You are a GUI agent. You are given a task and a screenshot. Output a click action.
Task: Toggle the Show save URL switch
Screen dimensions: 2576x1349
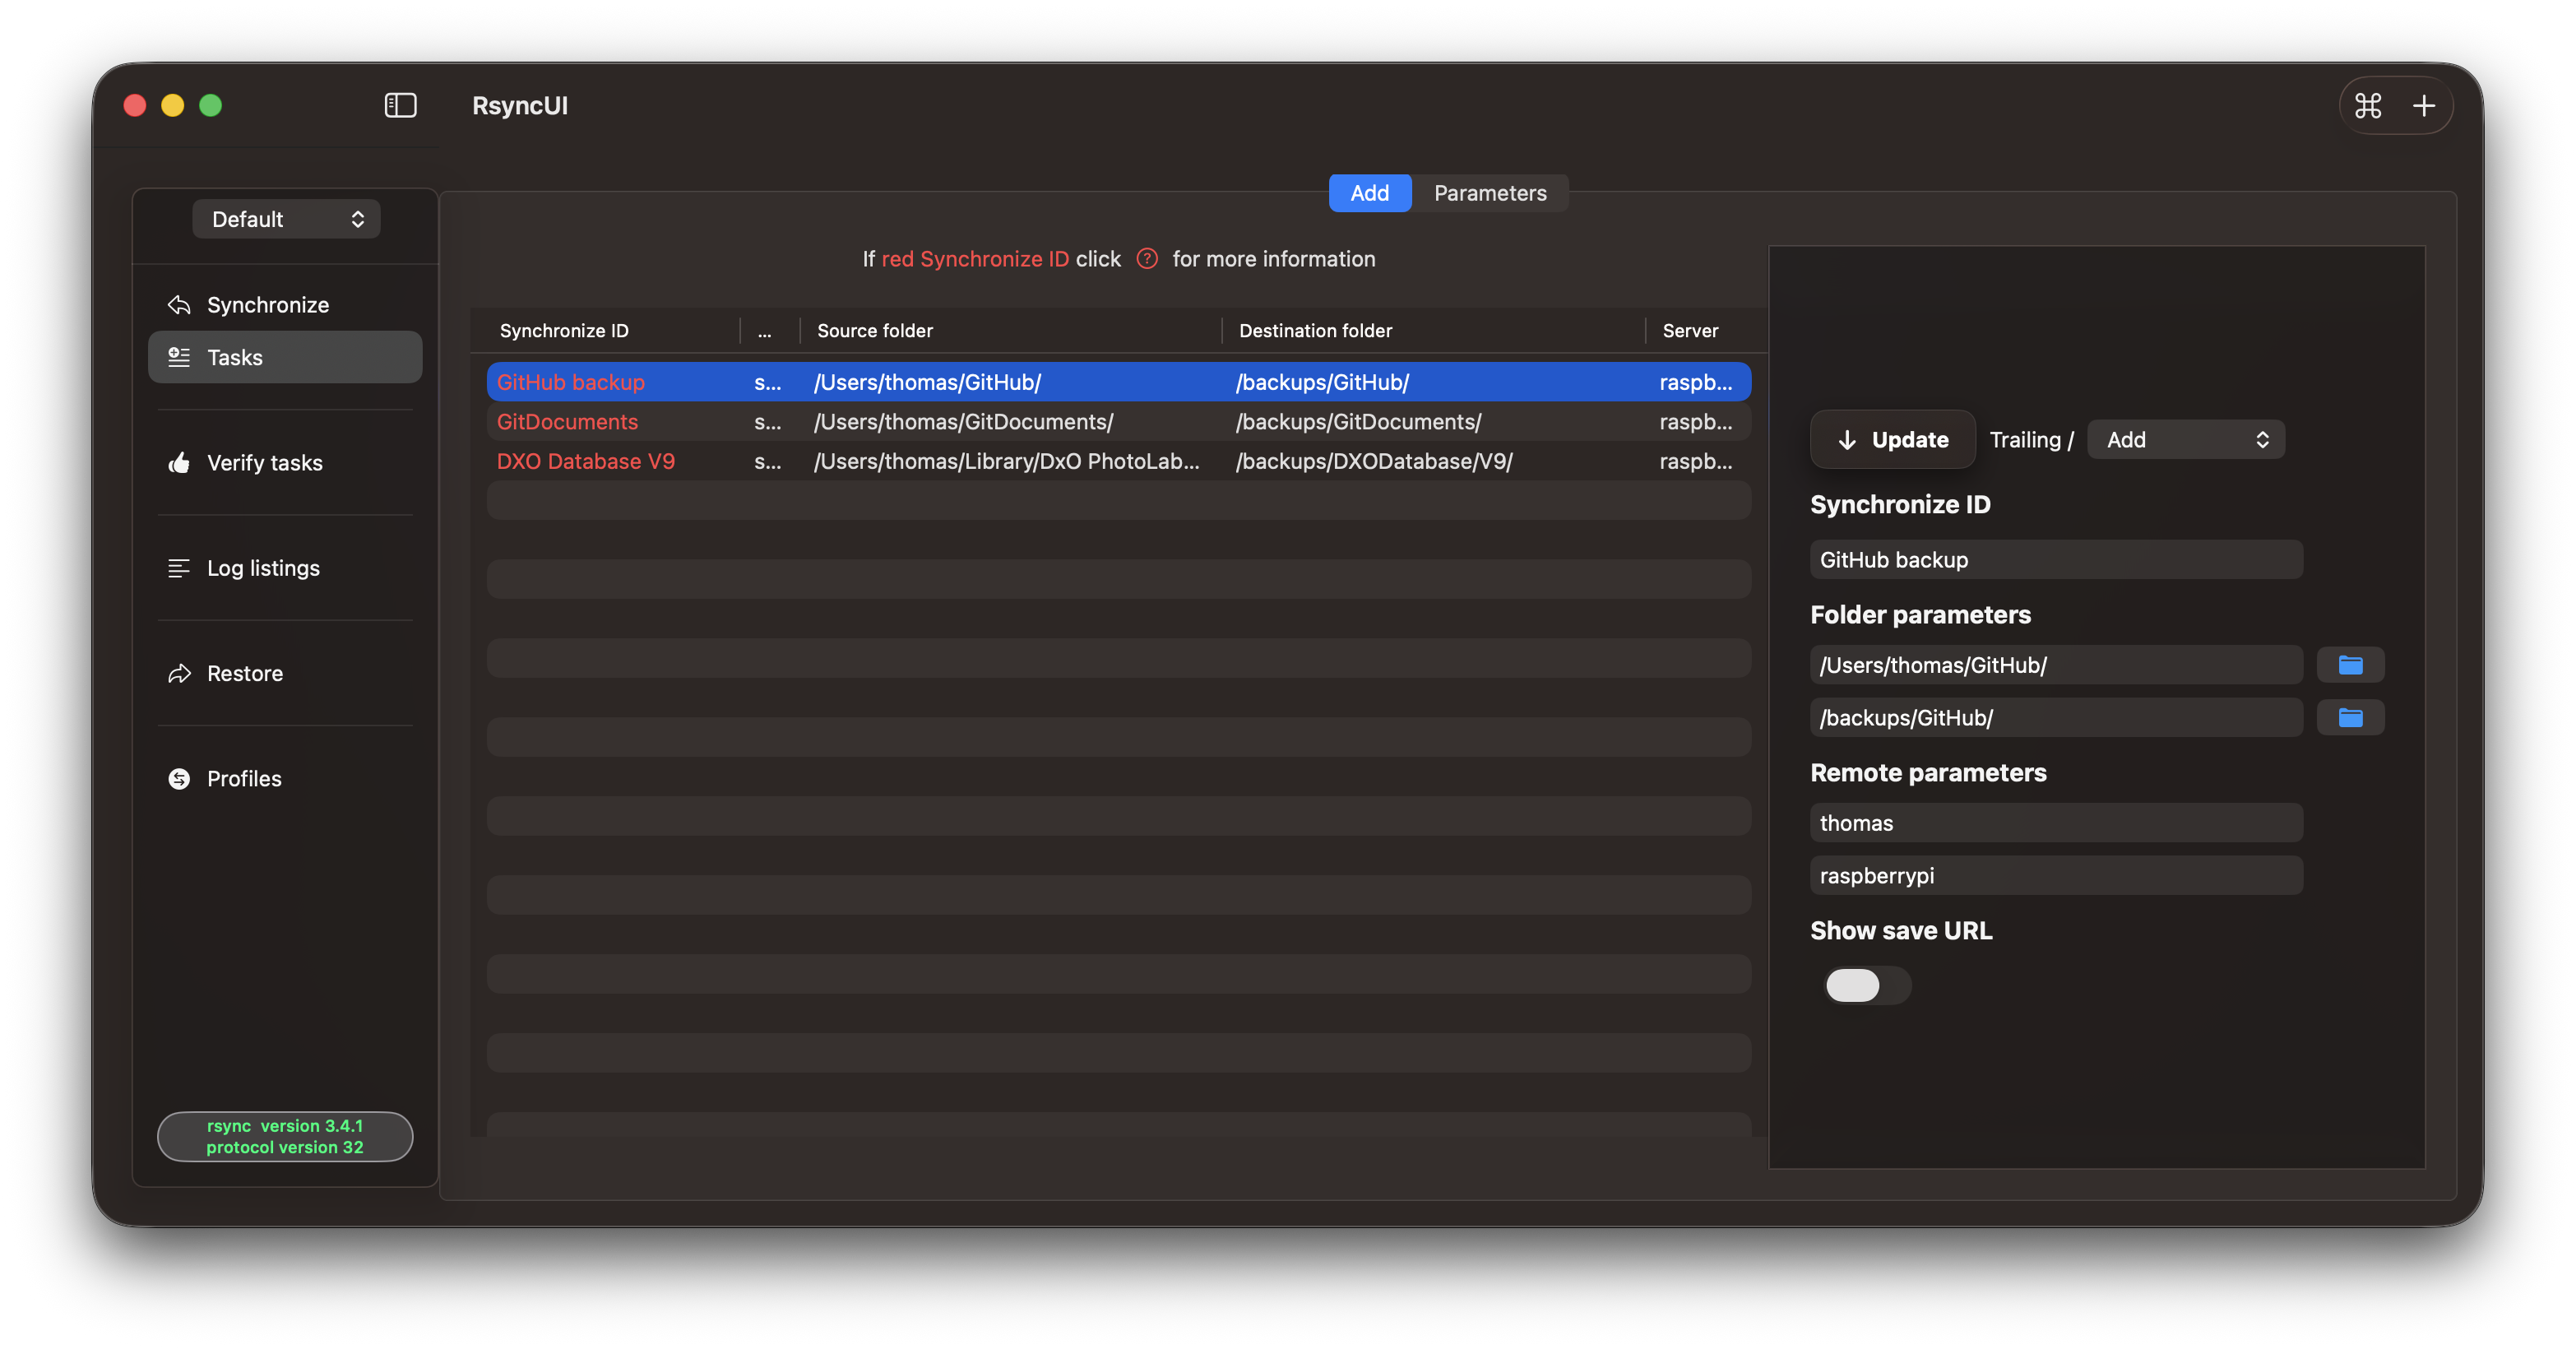(x=1865, y=985)
